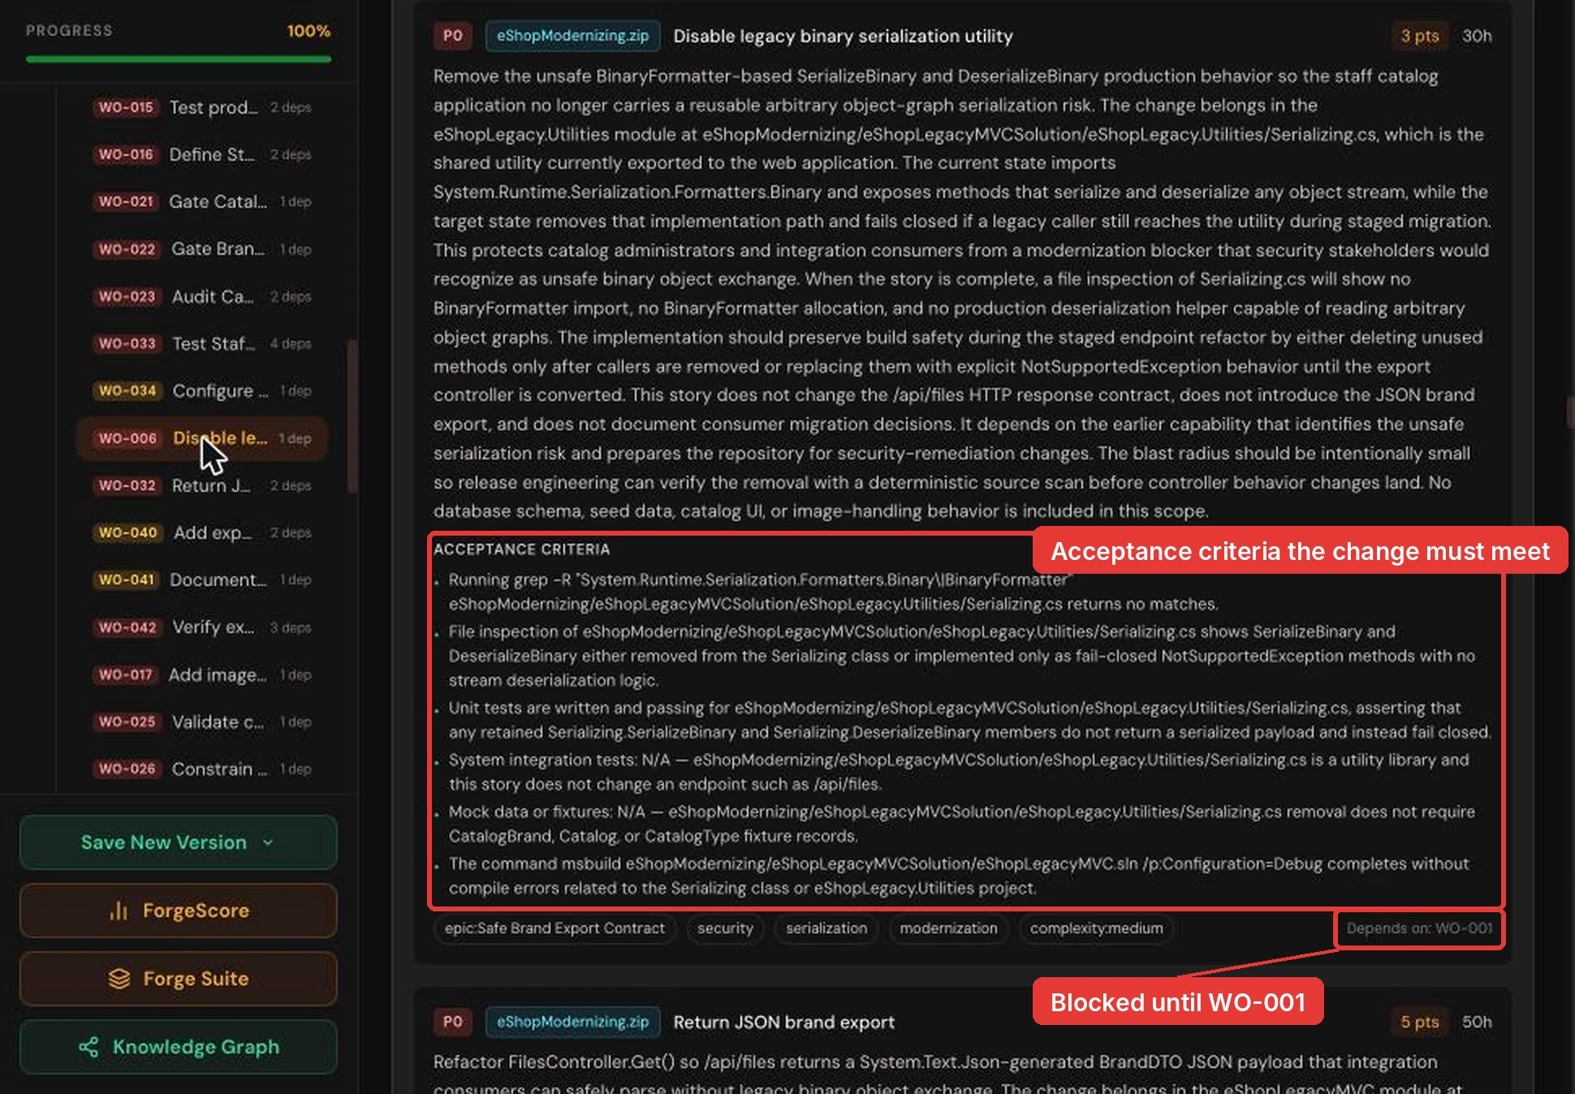Click Save New Version button

178,842
